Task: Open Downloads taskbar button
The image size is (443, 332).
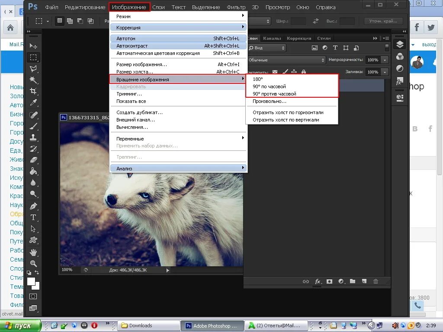Action: (149, 326)
